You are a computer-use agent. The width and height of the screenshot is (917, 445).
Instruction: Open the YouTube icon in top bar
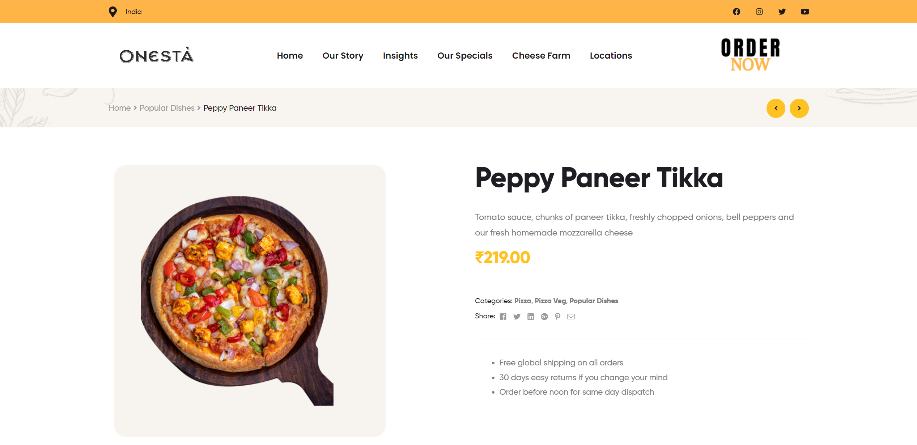tap(805, 12)
